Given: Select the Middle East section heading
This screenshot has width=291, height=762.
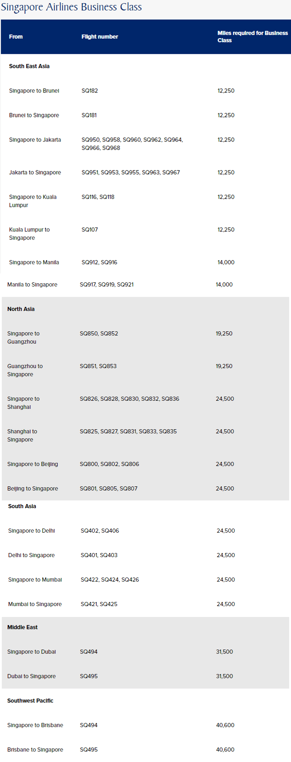Looking at the screenshot, I should [23, 627].
